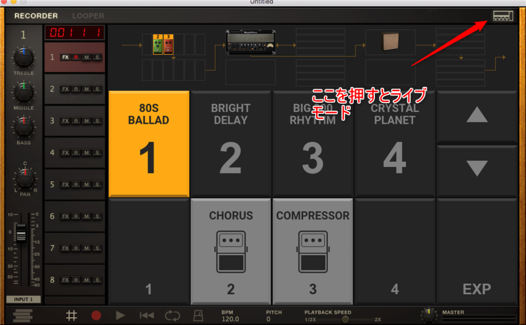Enable the metronome icon
Viewport: 526px width, 325px height.
(198, 316)
